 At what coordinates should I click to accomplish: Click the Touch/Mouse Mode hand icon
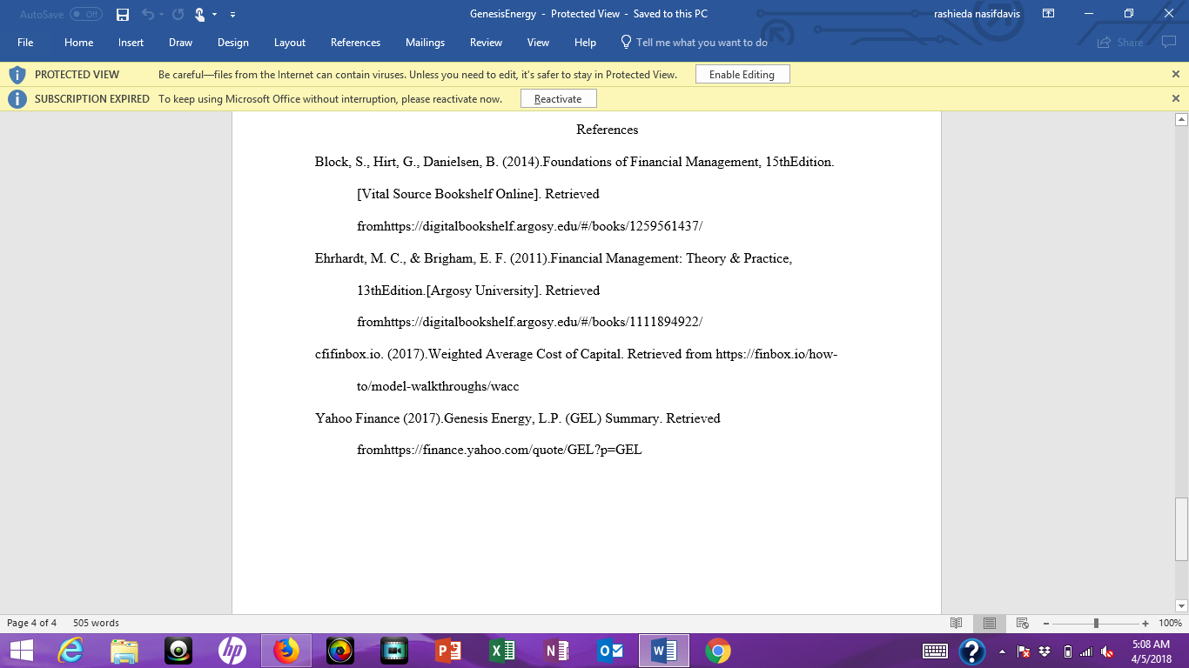200,14
